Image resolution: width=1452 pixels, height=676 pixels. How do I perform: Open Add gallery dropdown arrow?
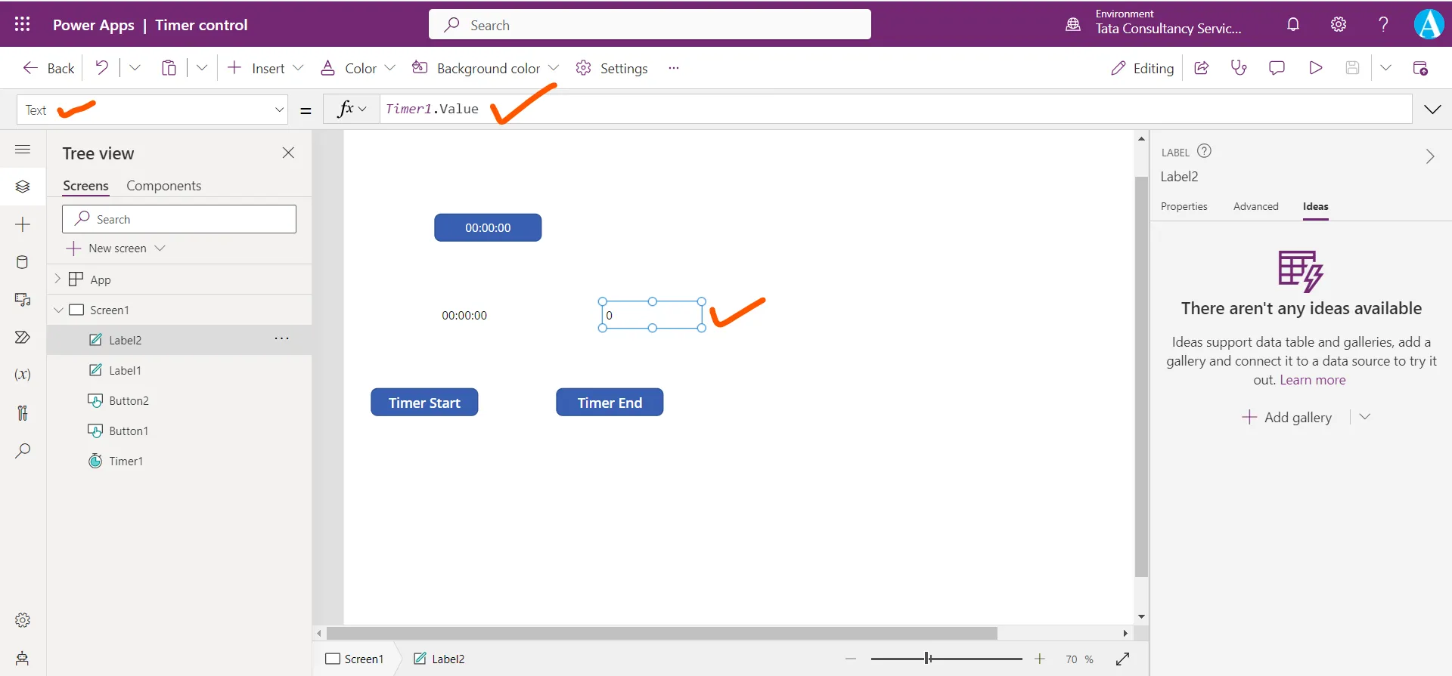(x=1365, y=417)
